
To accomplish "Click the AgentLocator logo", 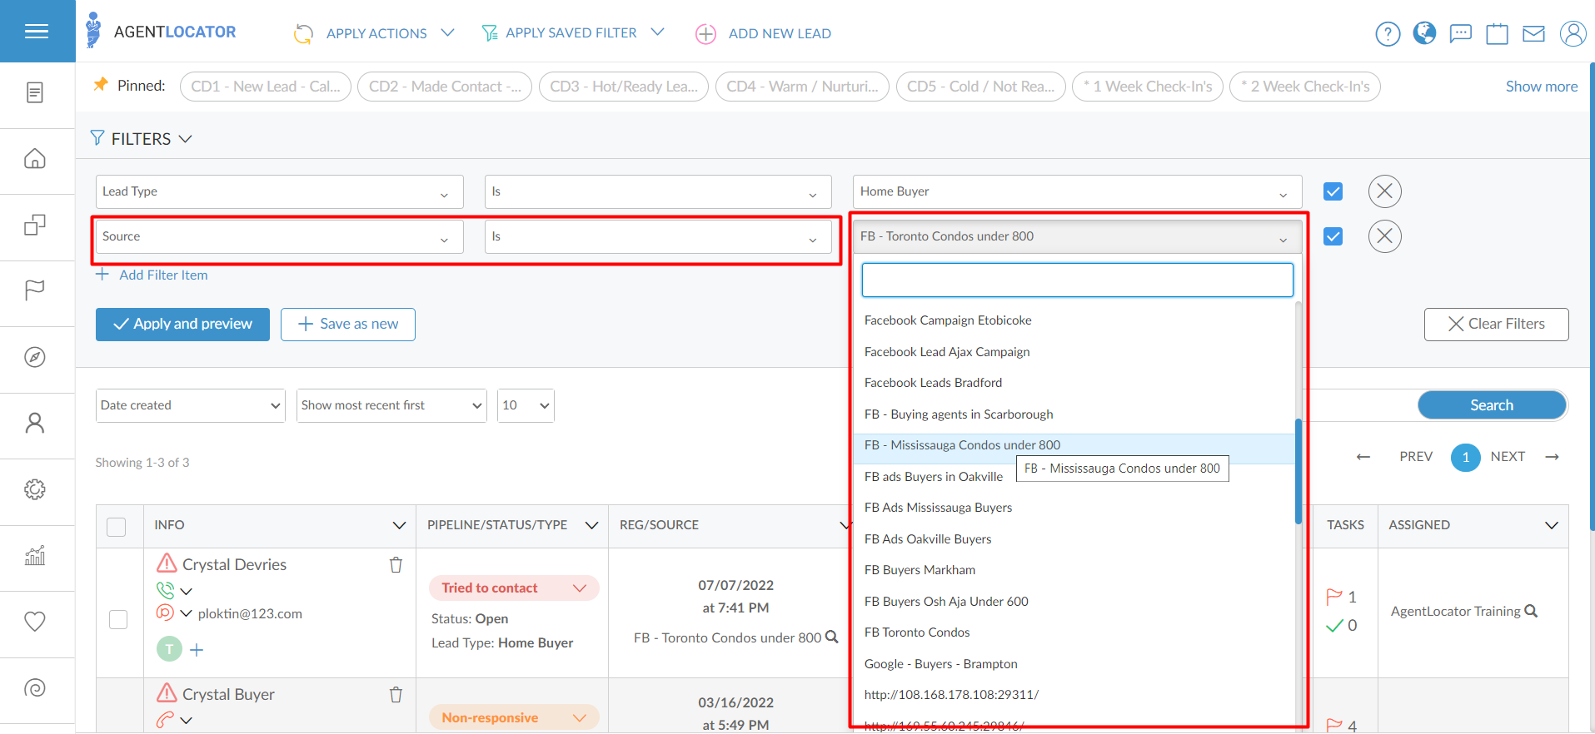I will click(x=162, y=32).
